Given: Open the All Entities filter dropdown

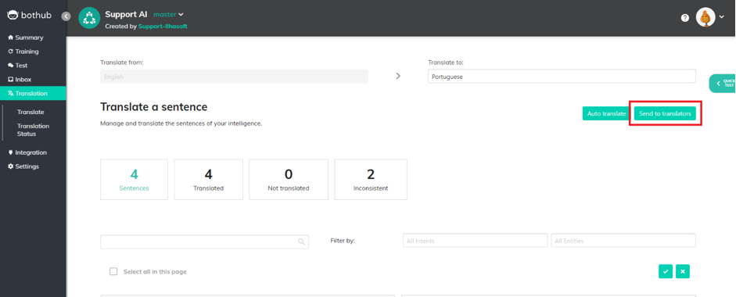Looking at the screenshot, I should pos(623,241).
